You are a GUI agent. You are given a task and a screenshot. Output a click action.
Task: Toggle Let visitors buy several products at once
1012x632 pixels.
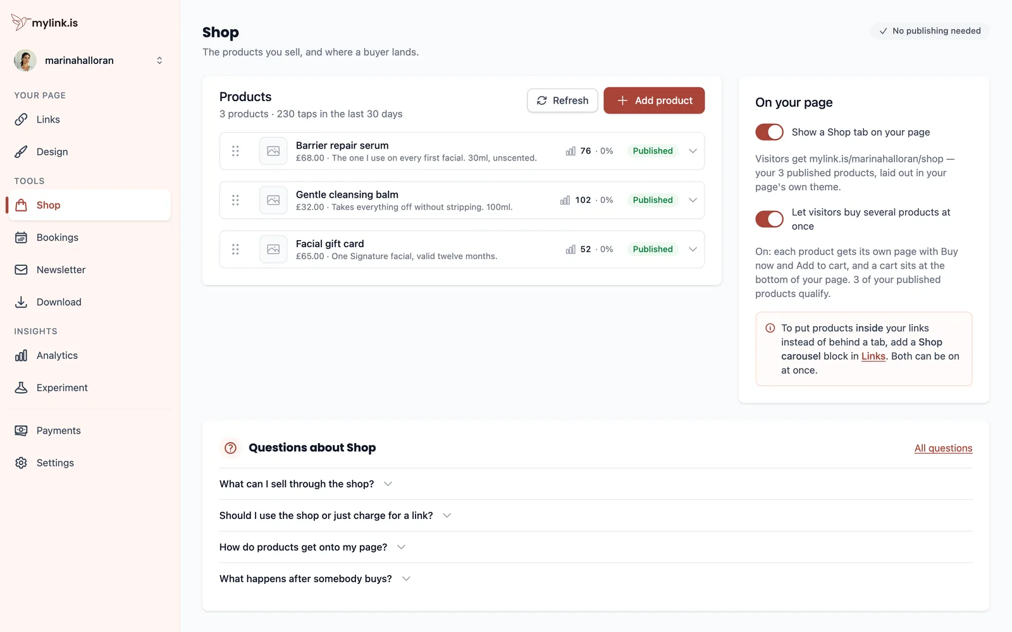769,219
